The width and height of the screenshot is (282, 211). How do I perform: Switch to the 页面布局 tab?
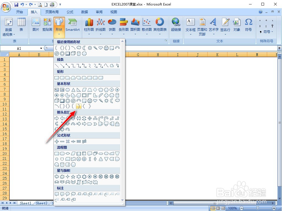52,12
